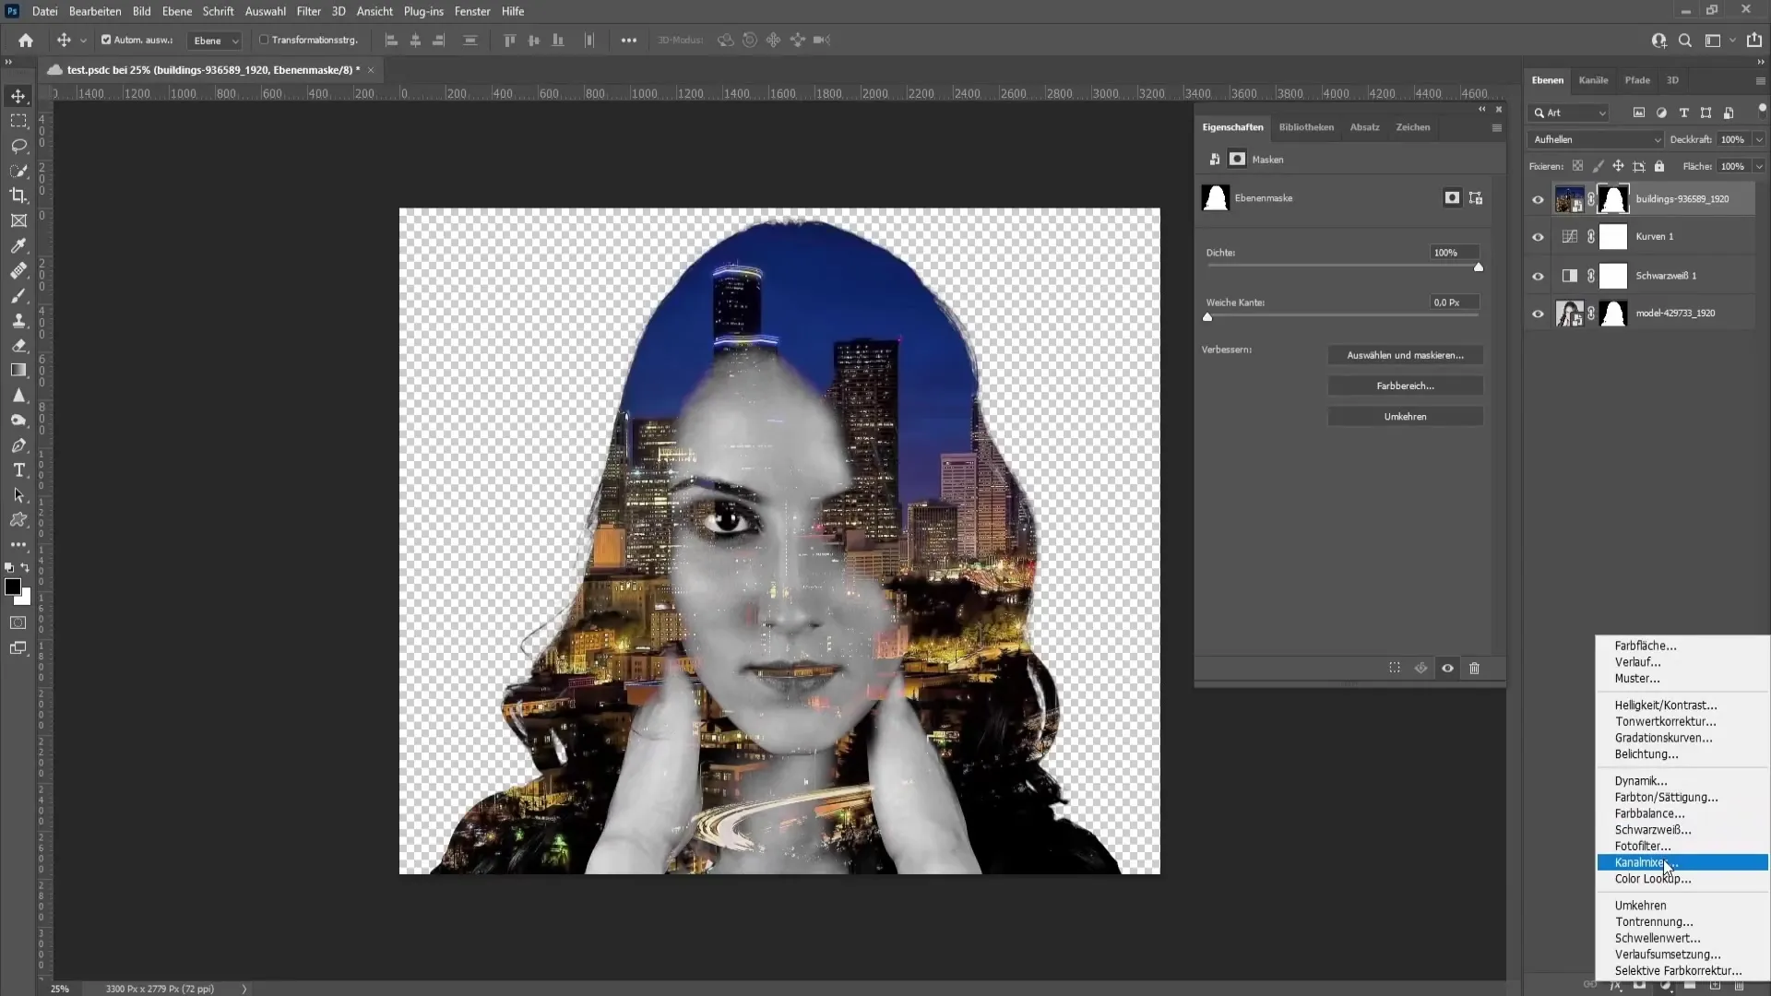1771x996 pixels.
Task: Open the Ebene auto-select dropdown
Action: [215, 41]
